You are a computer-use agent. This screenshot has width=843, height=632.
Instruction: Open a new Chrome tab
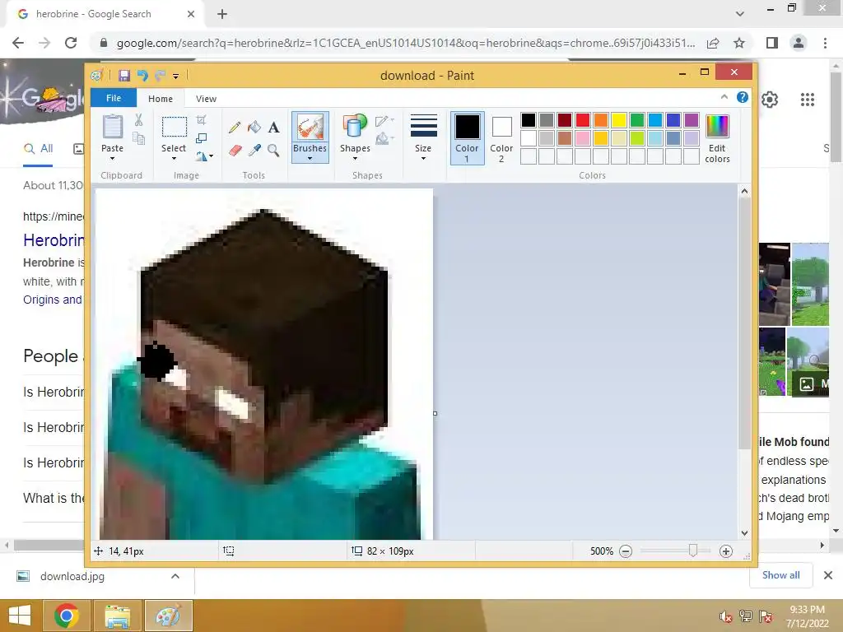click(222, 14)
